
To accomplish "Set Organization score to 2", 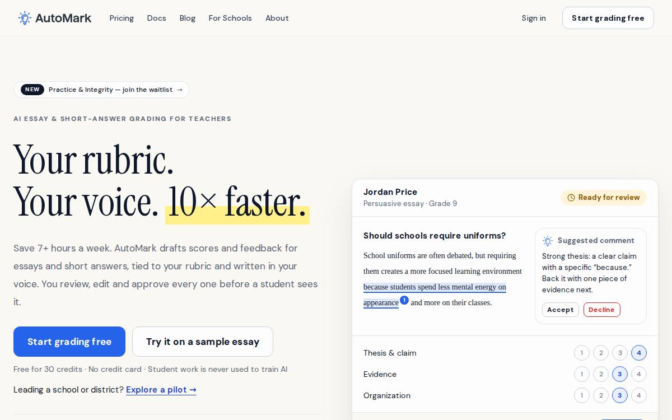I will click(601, 395).
